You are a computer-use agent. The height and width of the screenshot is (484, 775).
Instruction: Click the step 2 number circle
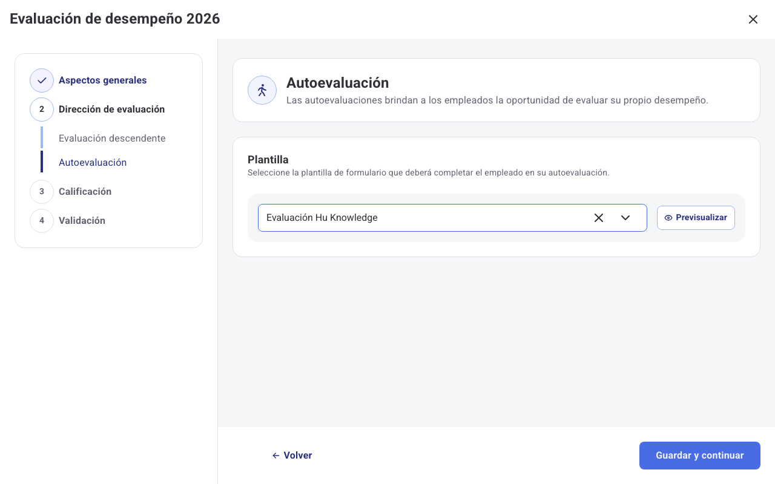(42, 110)
